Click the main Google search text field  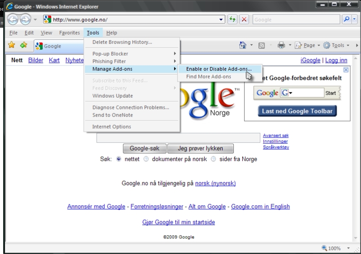pos(178,138)
